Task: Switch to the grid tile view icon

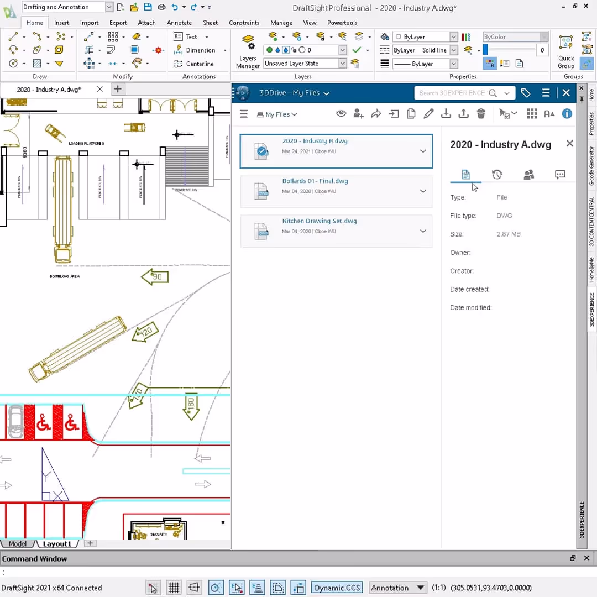Action: (532, 113)
